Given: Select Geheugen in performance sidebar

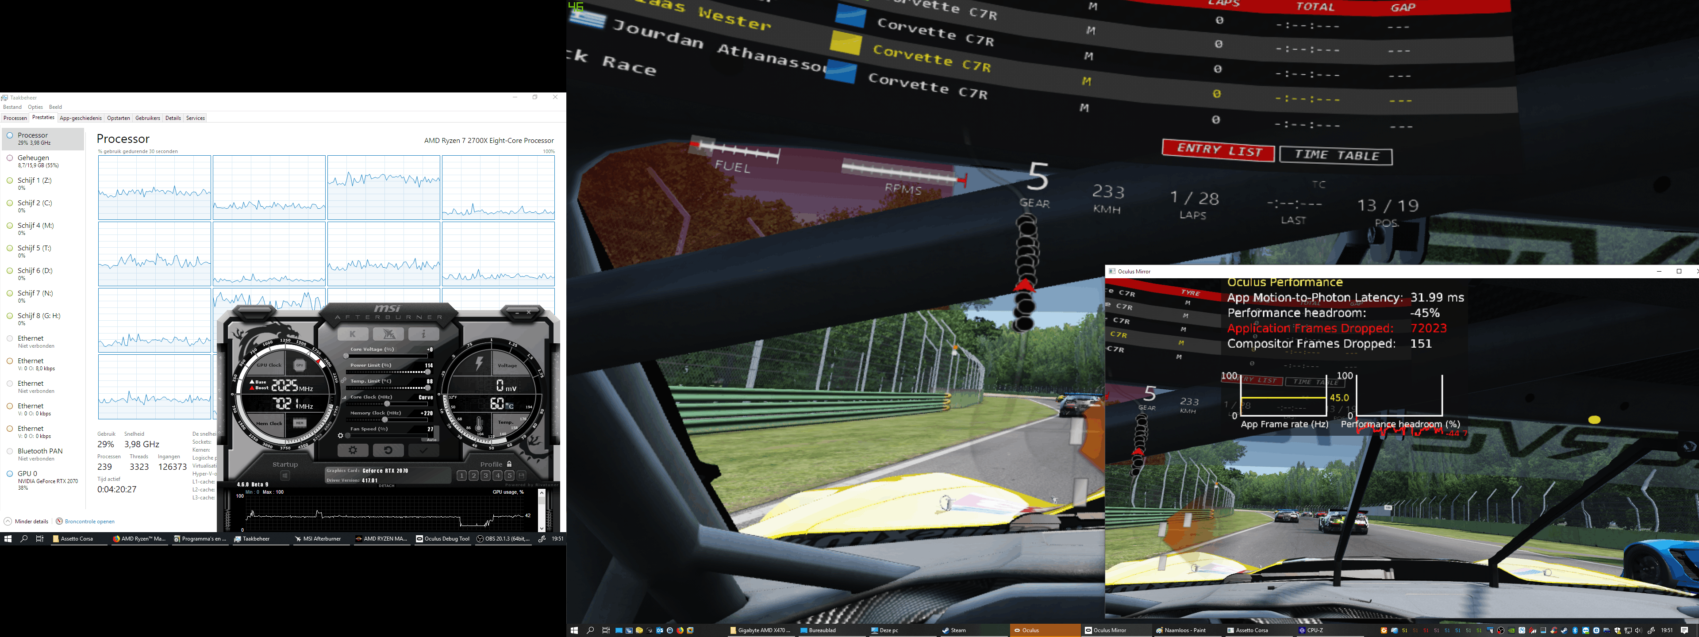Looking at the screenshot, I should click(43, 161).
